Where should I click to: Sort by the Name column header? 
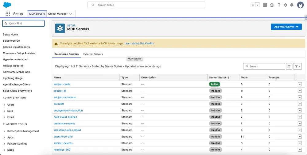click(x=57, y=77)
